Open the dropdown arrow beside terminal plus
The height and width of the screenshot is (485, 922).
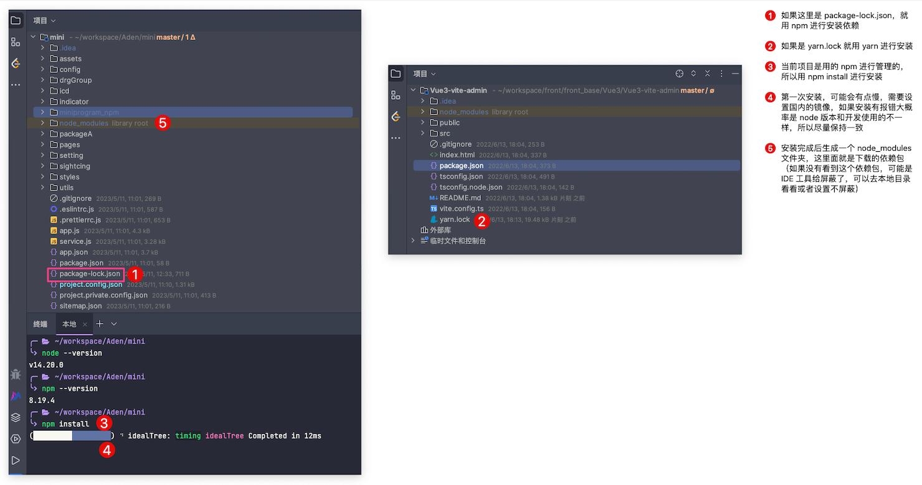click(114, 324)
